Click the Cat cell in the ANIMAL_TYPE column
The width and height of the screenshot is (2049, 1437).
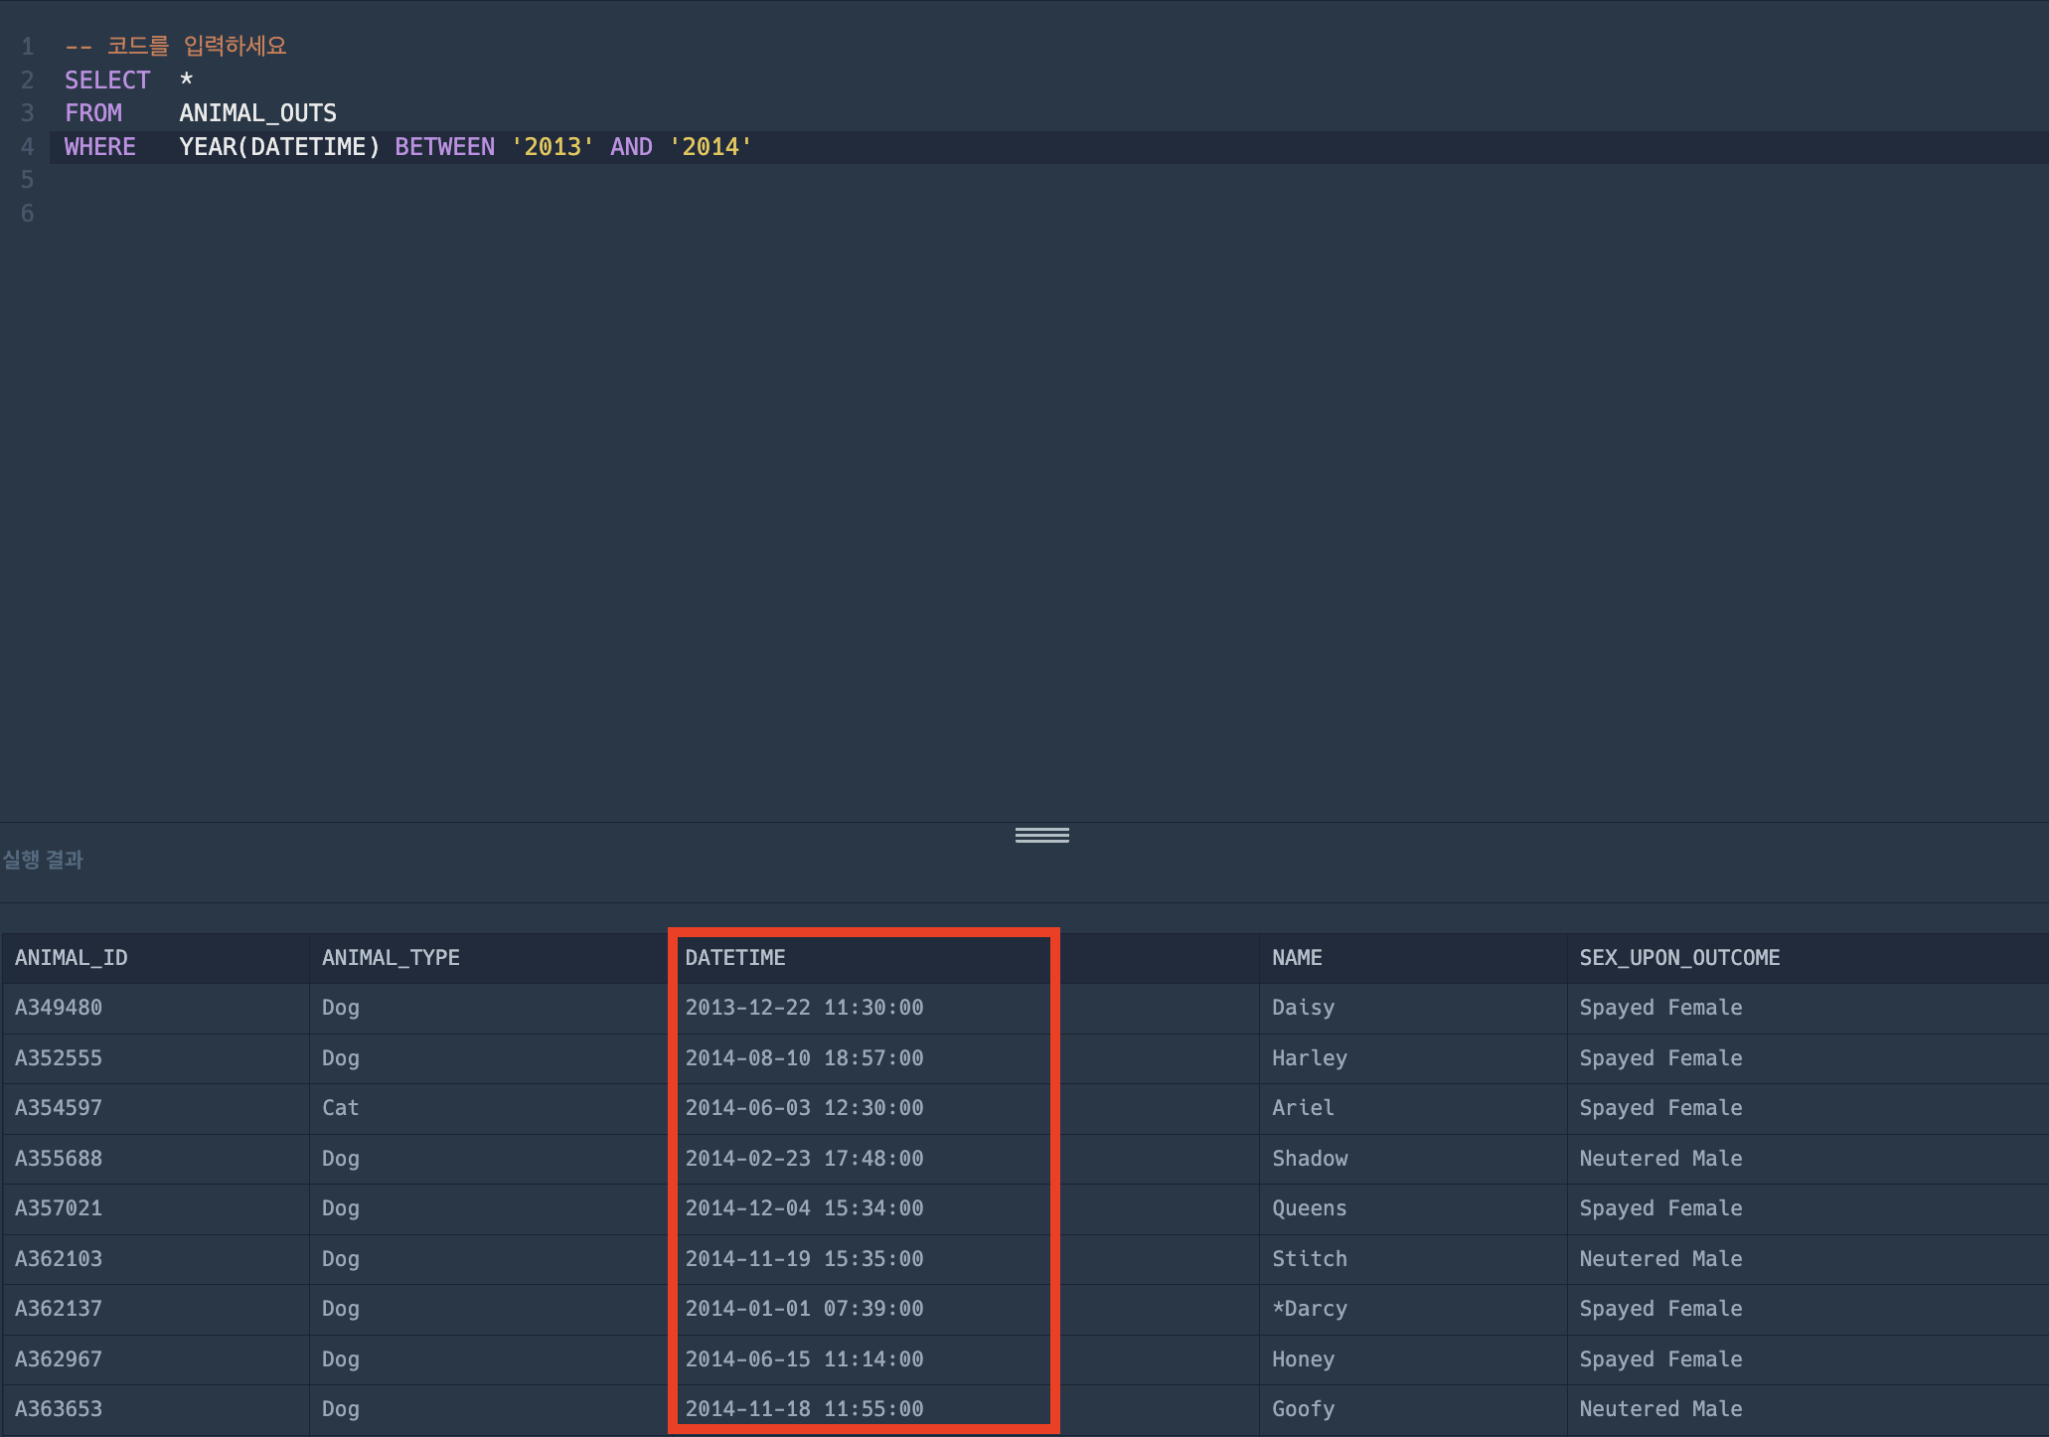(x=340, y=1108)
